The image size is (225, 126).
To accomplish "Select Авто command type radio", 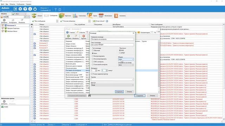I will pos(93,53).
